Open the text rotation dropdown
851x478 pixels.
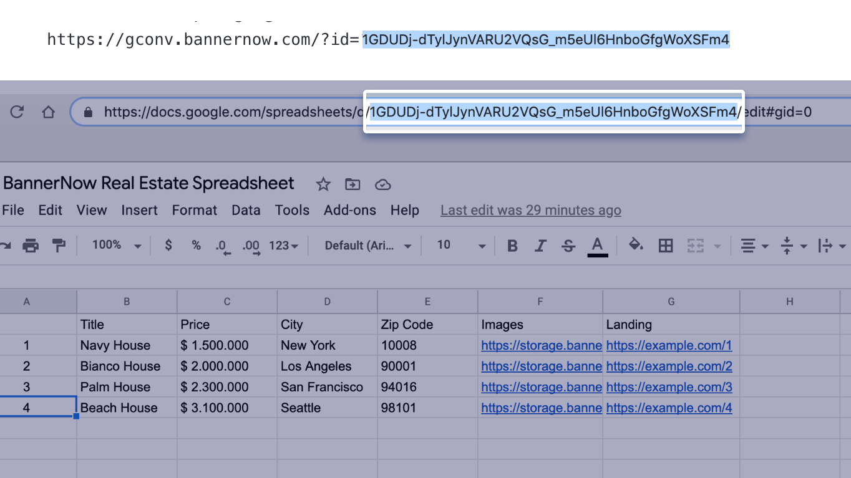[x=832, y=246]
